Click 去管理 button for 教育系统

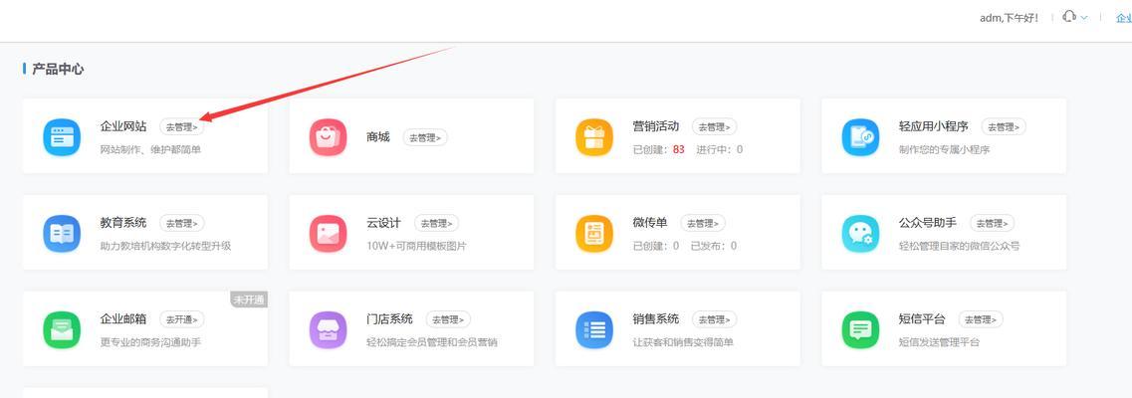point(182,224)
